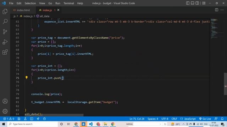
Task: Click the VS Code logo icon
Action: click(x=4, y=3)
